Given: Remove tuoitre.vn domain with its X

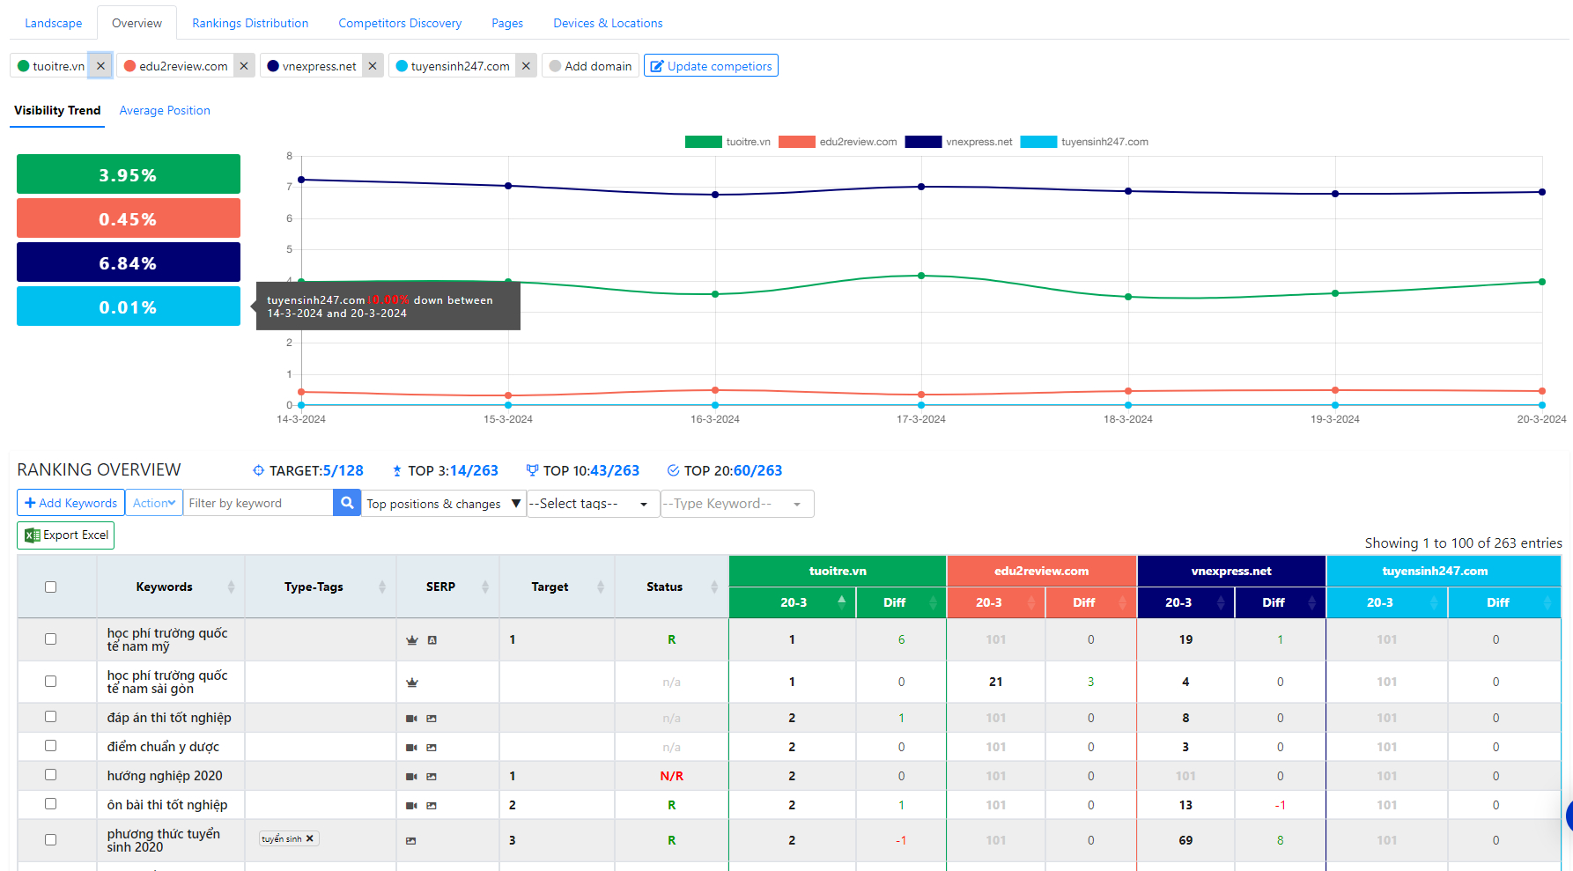Looking at the screenshot, I should point(100,66).
